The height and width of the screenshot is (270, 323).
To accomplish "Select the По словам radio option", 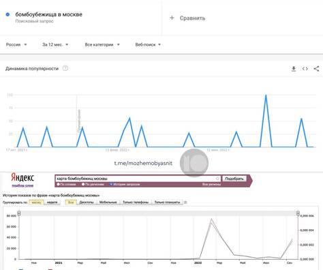I will point(59,184).
